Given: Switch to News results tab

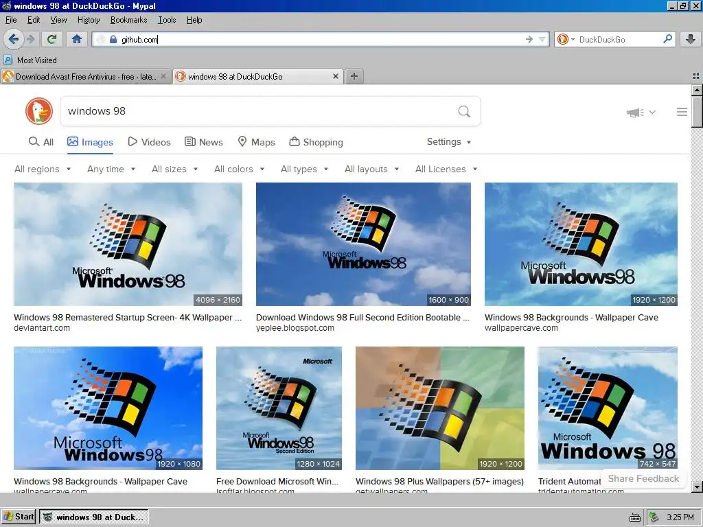Looking at the screenshot, I should tap(203, 142).
